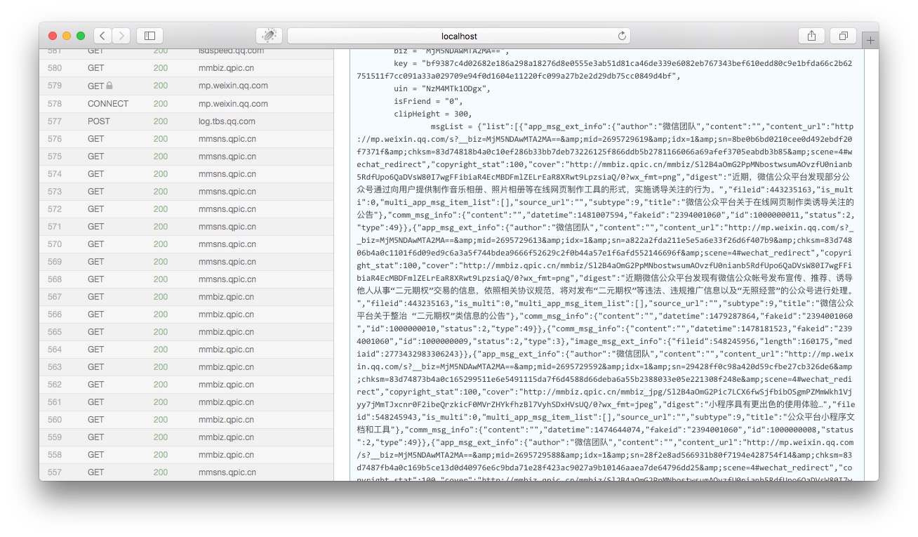Open a new tab with plus button
The image size is (918, 537).
click(x=870, y=41)
